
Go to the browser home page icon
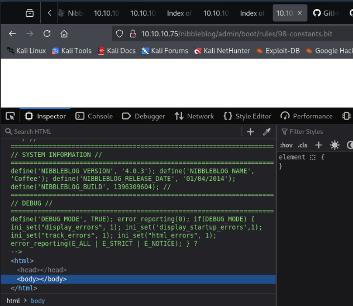(64, 34)
